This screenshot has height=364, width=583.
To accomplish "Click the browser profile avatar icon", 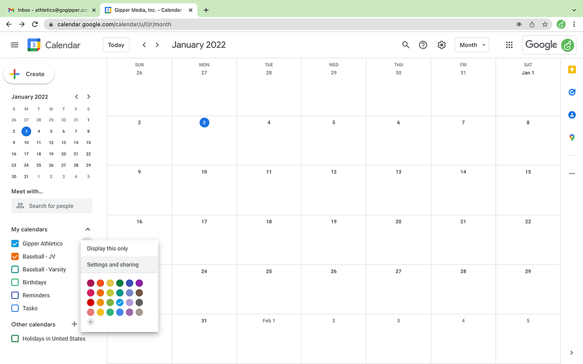I will pos(561,24).
